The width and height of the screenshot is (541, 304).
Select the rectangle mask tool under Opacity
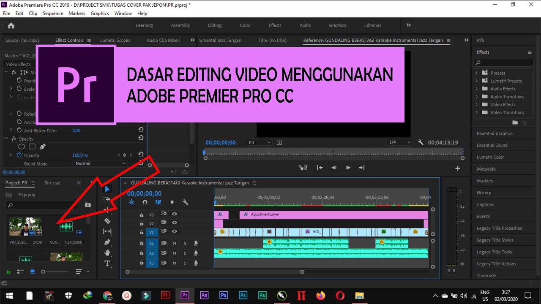pos(32,147)
